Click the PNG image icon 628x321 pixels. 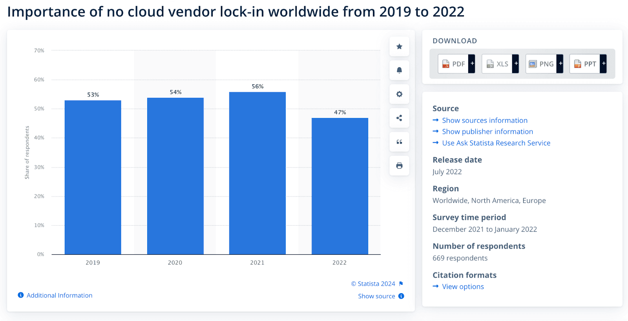pyautogui.click(x=533, y=64)
